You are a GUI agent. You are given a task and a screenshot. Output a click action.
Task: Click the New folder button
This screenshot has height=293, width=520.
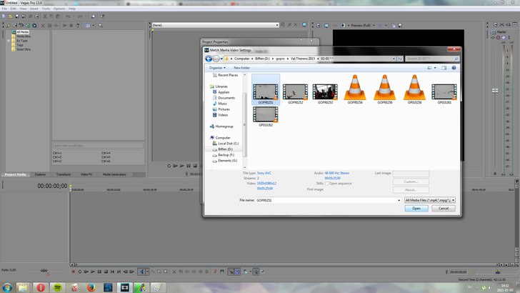click(x=241, y=67)
